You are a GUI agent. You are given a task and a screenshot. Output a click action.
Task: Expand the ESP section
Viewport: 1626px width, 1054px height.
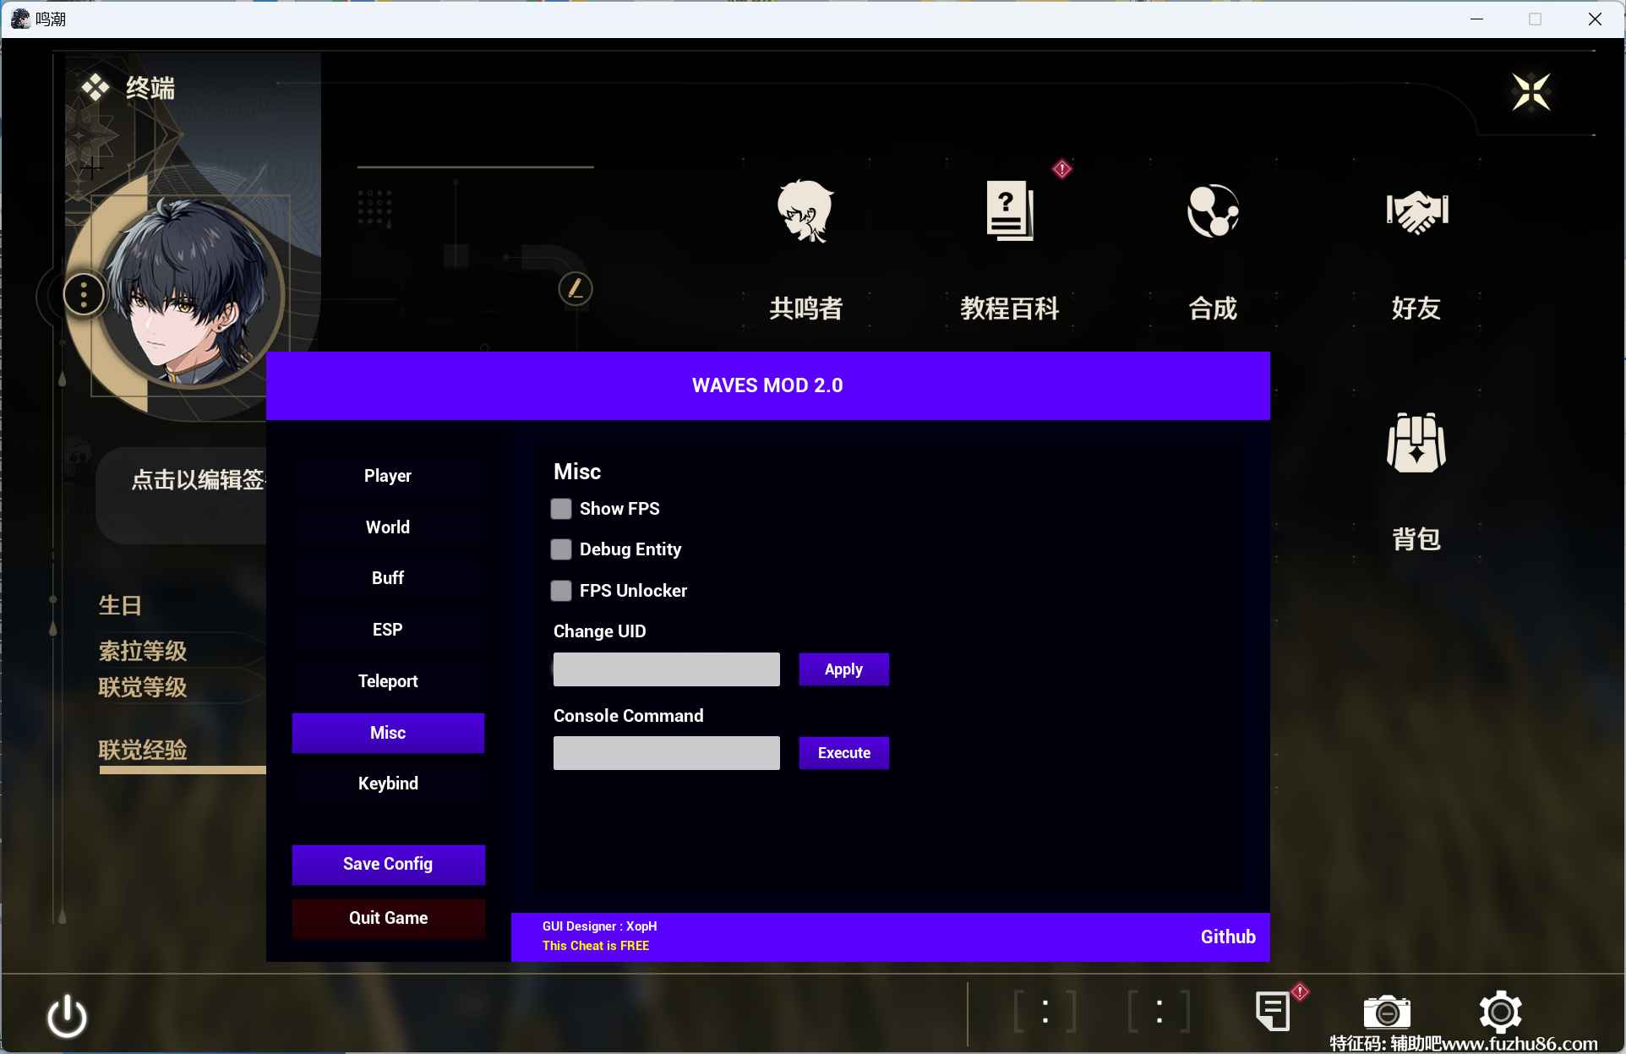point(388,628)
